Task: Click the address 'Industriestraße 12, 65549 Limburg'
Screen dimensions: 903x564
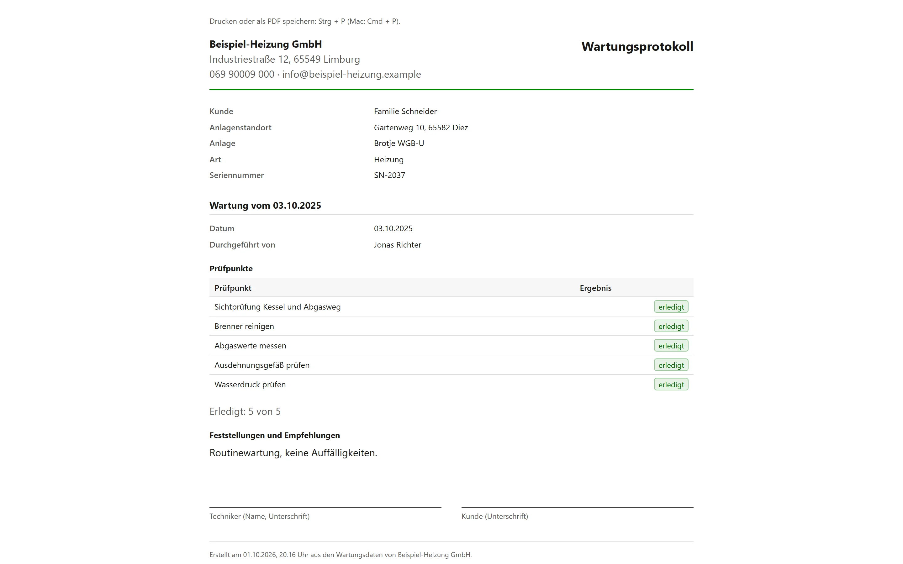Action: click(x=285, y=59)
